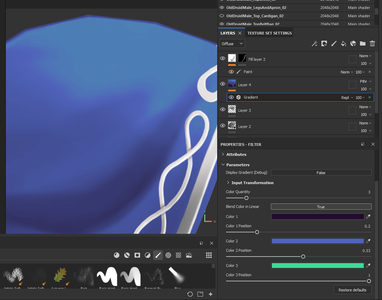The image size is (382, 300).
Task: Add a new group folder in Layers
Action: [x=362, y=43]
